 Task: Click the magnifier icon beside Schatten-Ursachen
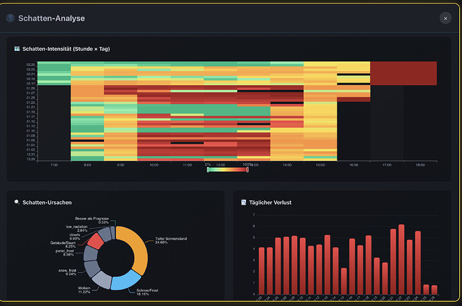17,202
